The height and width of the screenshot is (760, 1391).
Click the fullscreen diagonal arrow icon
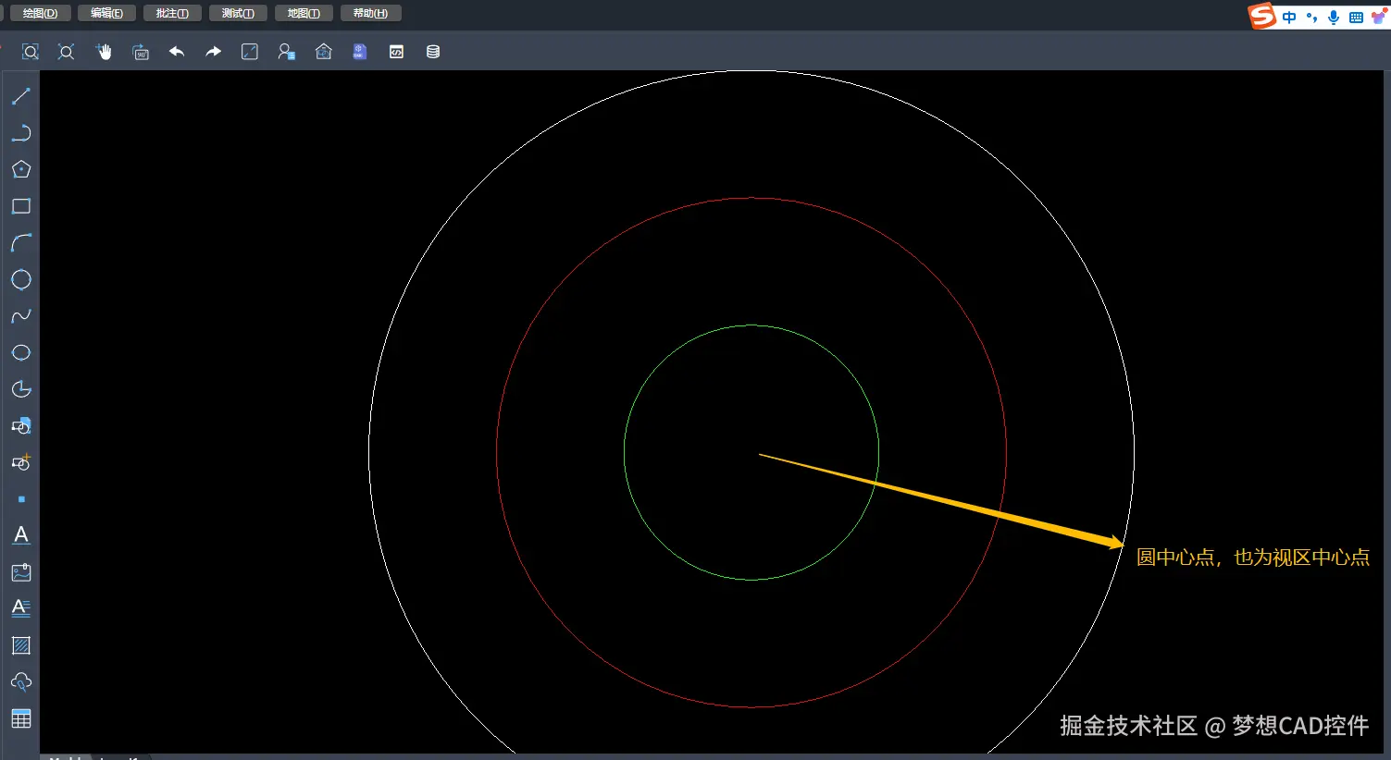coord(250,52)
